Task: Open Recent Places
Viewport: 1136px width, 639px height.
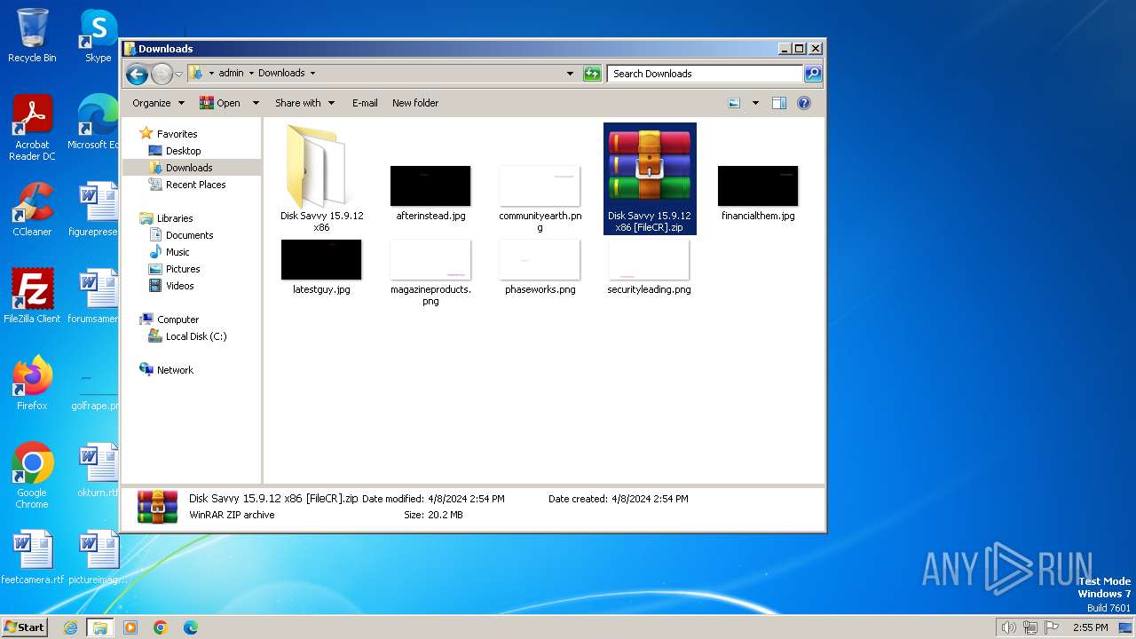Action: [195, 185]
